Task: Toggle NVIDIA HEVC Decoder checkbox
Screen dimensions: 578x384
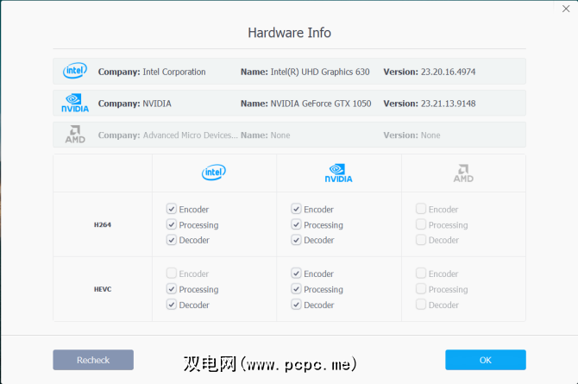Action: 296,305
